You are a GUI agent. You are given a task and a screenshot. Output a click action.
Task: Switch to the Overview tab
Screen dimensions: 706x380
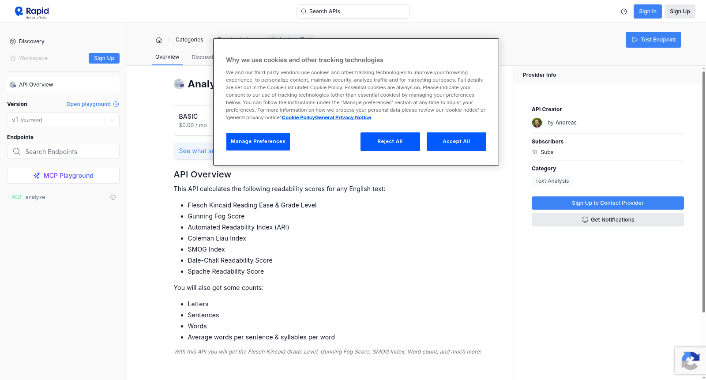167,57
